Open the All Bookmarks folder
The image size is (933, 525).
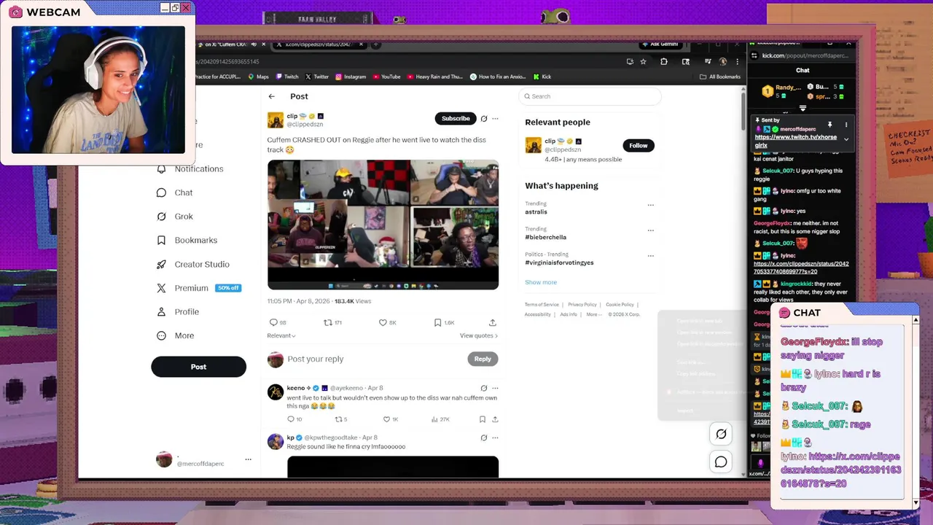720,77
